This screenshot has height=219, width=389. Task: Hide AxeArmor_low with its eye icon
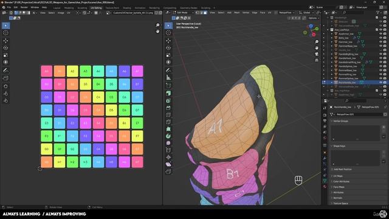tap(380, 34)
